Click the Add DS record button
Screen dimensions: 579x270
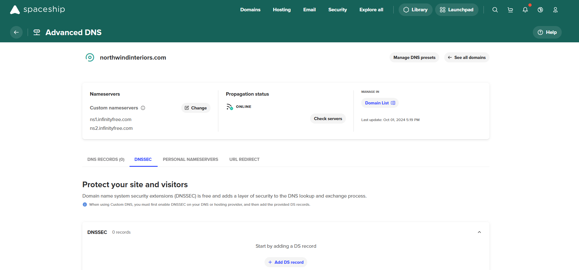pos(286,262)
